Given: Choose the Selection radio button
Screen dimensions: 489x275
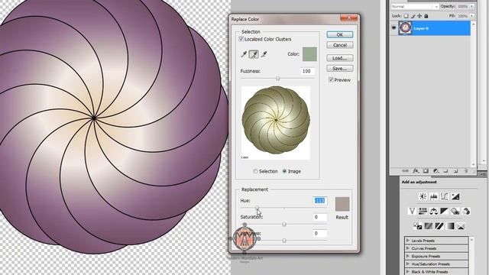Looking at the screenshot, I should tap(255, 171).
